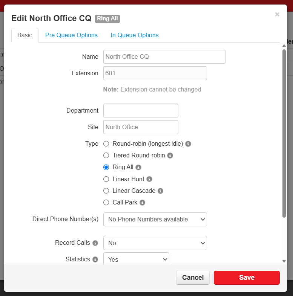This screenshot has width=293, height=296.
Task: Click info icon next to Linear Hunt
Action: tap(149, 179)
